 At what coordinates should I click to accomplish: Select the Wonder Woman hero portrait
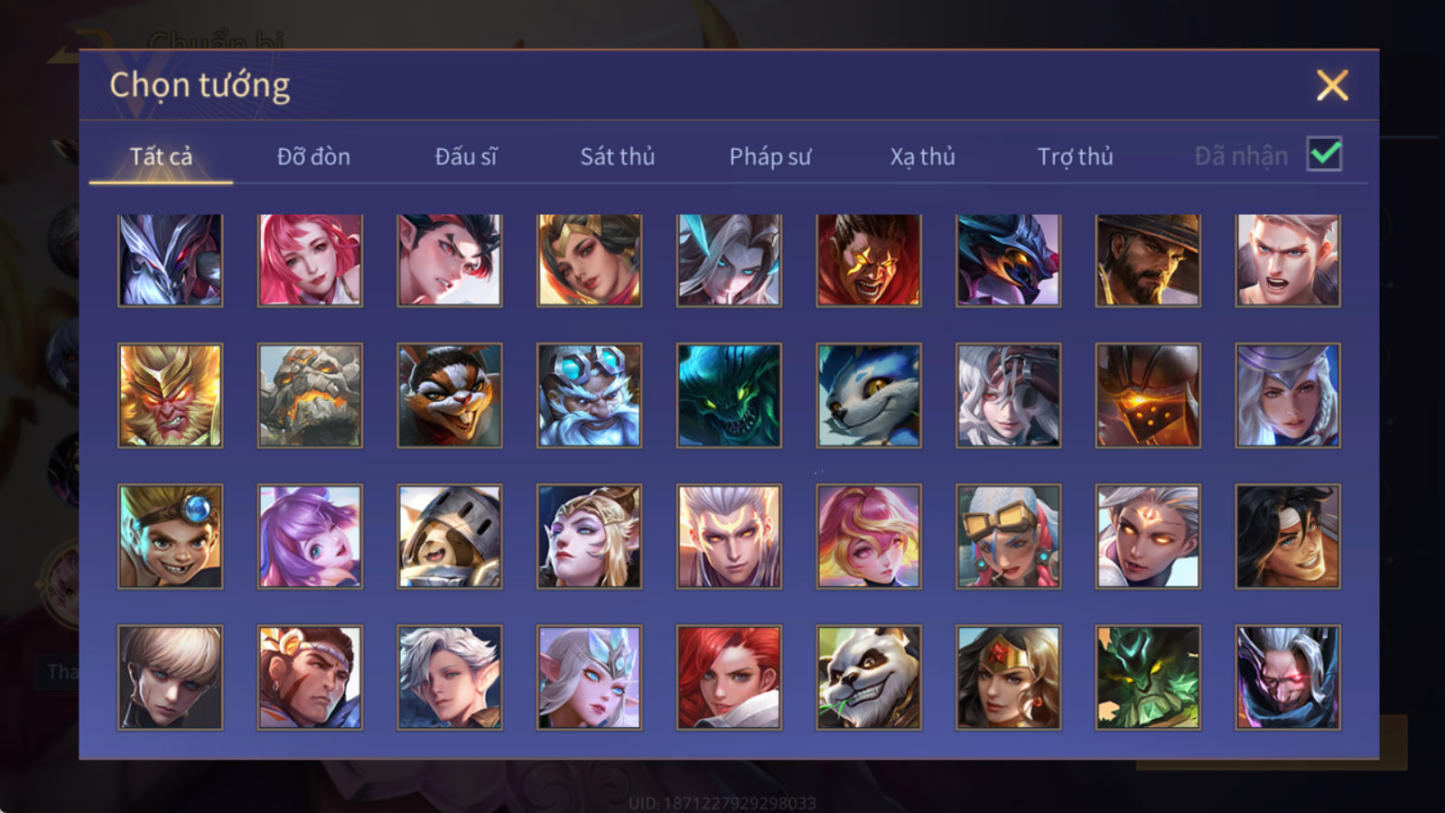click(1009, 677)
